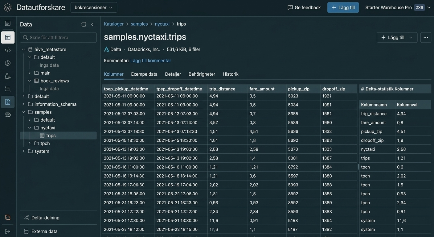Click the Kolumnval column header
This screenshot has width=434, height=237.
pyautogui.click(x=413, y=105)
